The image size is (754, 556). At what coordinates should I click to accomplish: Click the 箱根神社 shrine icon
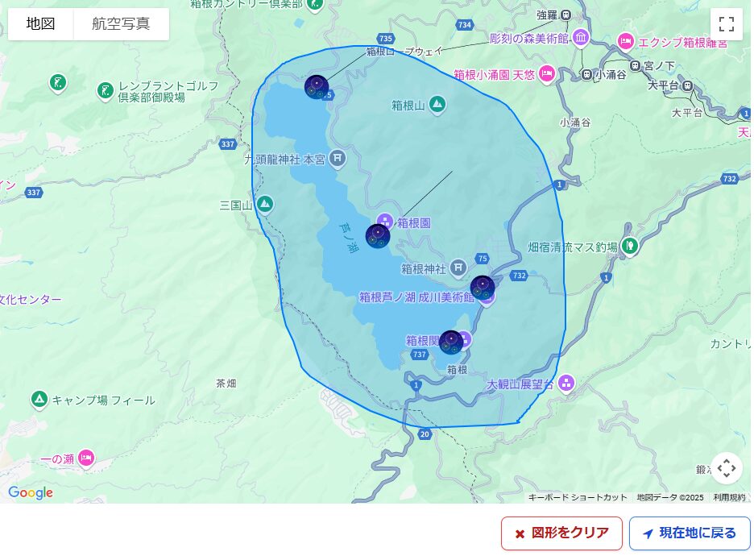pos(458,268)
